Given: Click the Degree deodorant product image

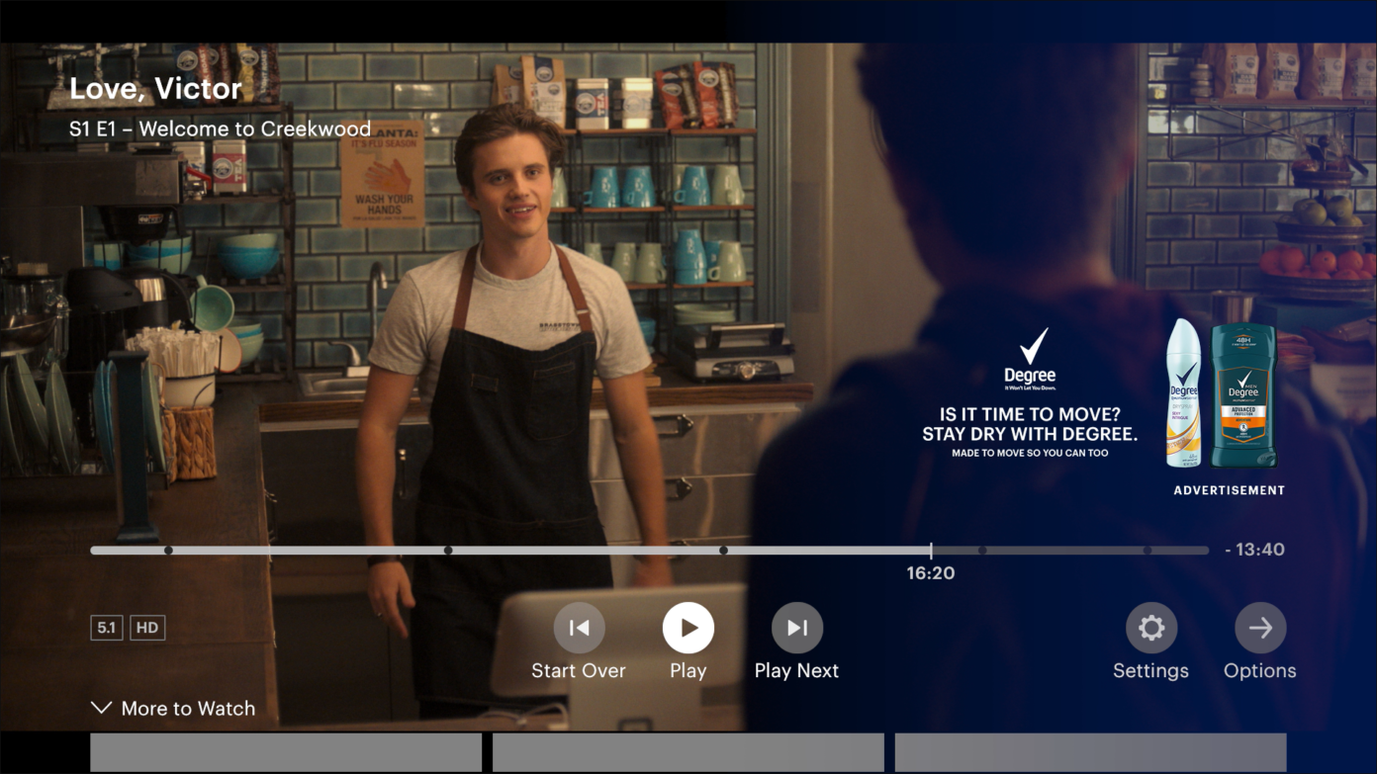Looking at the screenshot, I should tap(1221, 393).
